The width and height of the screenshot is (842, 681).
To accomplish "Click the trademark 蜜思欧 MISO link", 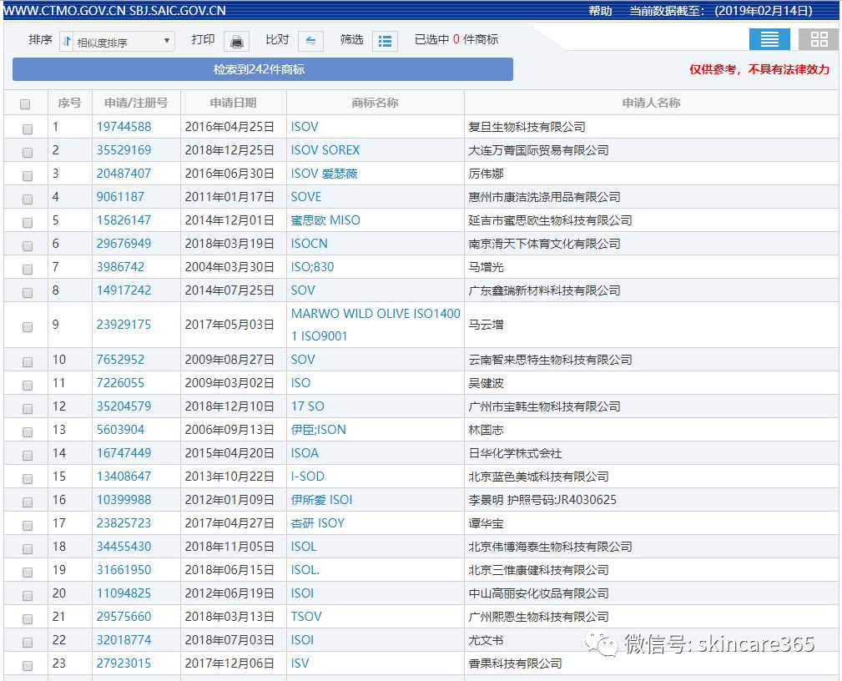I will click(325, 219).
